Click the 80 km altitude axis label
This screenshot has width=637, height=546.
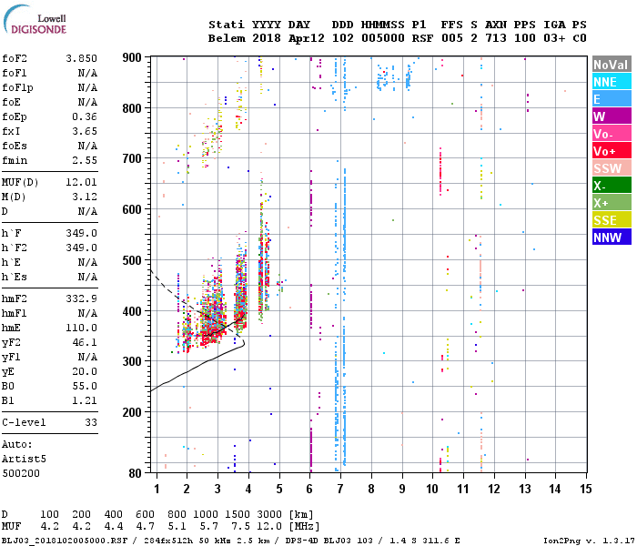[x=136, y=473]
